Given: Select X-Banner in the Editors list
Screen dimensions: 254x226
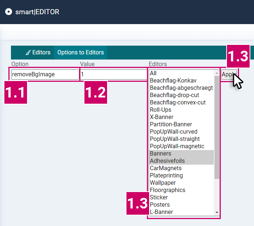Looking at the screenshot, I should 181,117.
